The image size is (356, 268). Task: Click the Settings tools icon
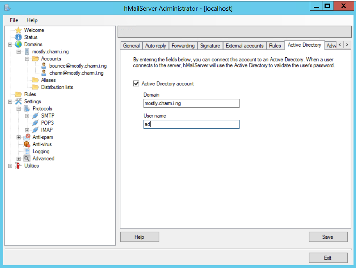[18, 102]
